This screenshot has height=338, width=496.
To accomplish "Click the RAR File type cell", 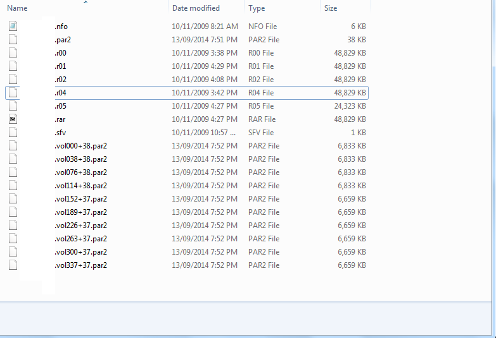I will 262,119.
